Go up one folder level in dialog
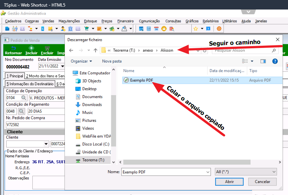Screen dimensions: 288x195 96,50
